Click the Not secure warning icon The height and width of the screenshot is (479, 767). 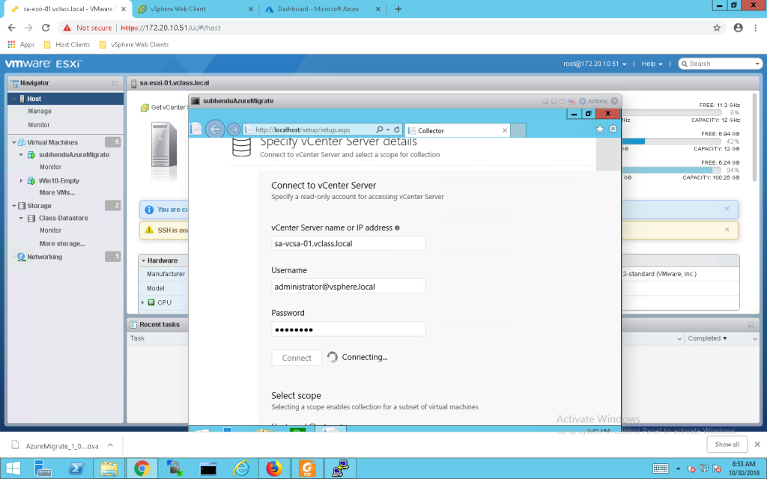click(x=67, y=28)
